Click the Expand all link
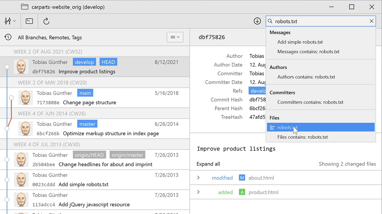Image resolution: width=382 pixels, height=214 pixels. (208, 164)
